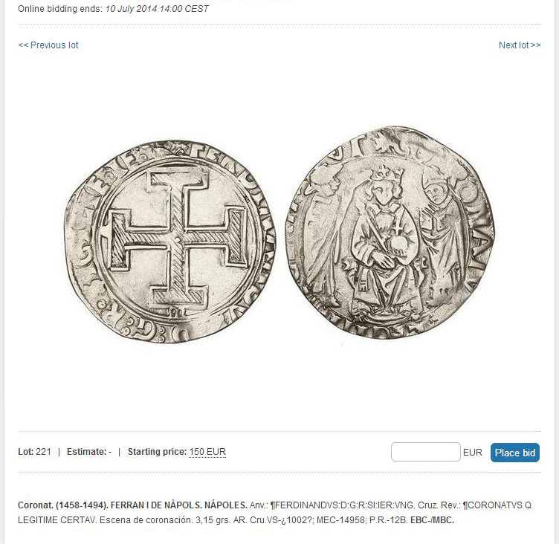Image resolution: width=559 pixels, height=544 pixels.
Task: Click the 150 EUR starting price
Action: [x=207, y=452]
